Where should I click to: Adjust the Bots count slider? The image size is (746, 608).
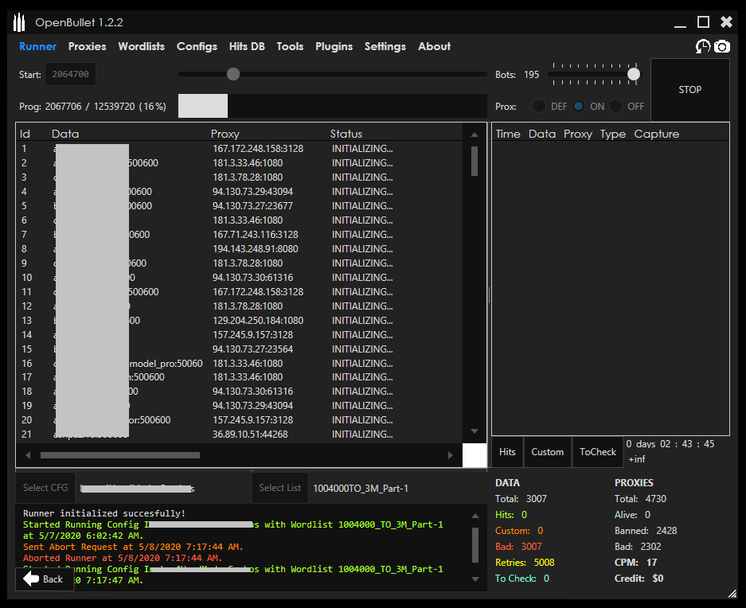point(633,73)
